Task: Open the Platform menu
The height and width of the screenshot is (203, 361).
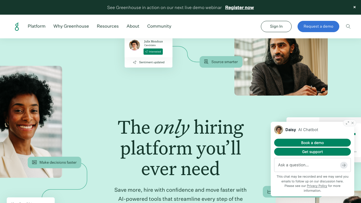Action: tap(37, 26)
